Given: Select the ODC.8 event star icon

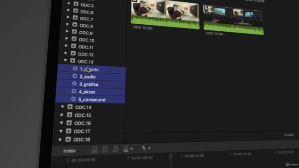Looking at the screenshot, I should click(75, 25).
